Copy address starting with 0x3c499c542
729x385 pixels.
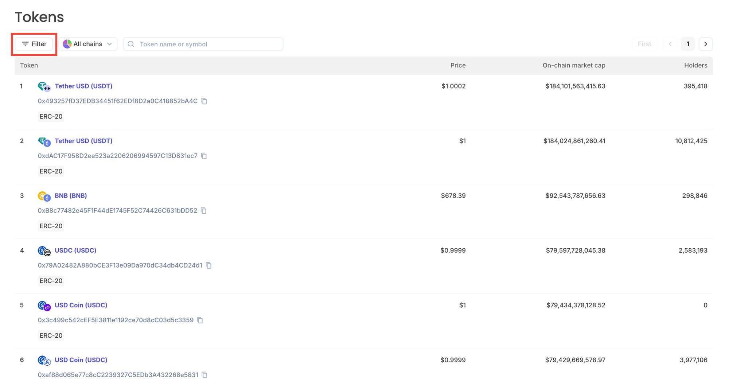click(200, 320)
